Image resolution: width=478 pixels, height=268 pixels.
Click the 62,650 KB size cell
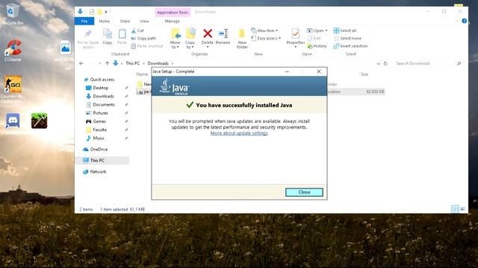375,92
